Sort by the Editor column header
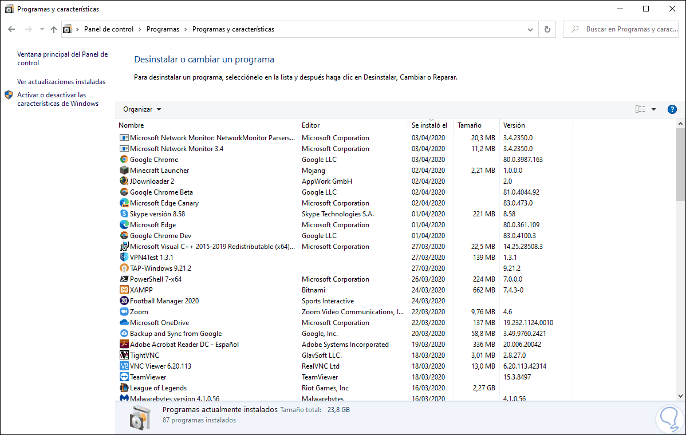 [x=353, y=125]
